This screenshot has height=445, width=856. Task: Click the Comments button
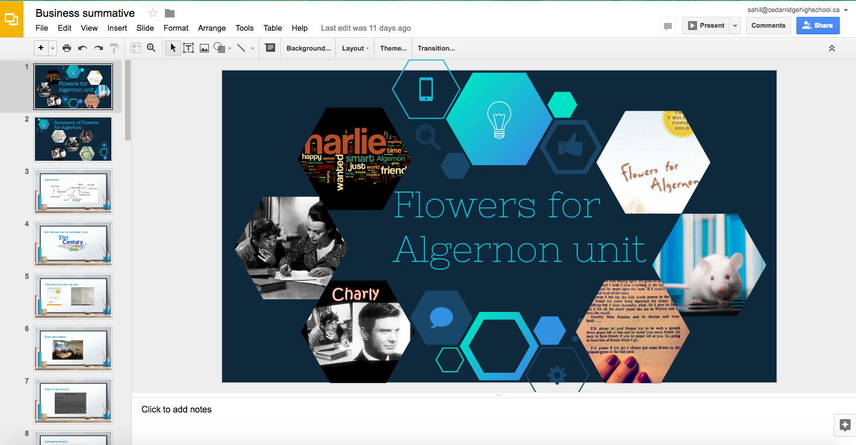click(768, 25)
